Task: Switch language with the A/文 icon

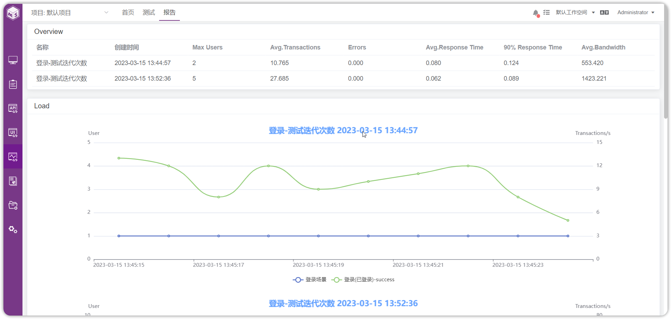Action: coord(604,12)
